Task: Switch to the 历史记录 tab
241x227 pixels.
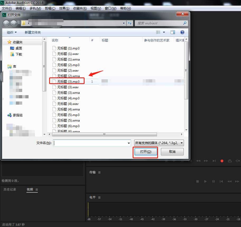Action: tap(10, 189)
